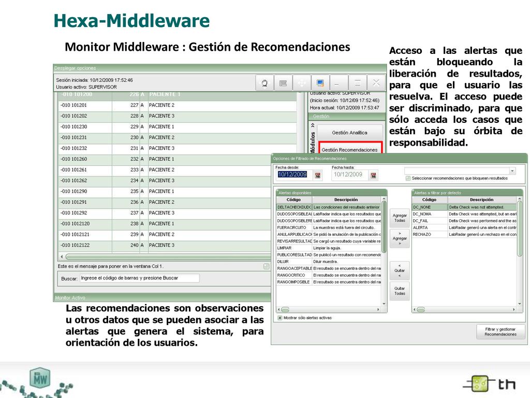Screen dimensions: 530x398
Task: Select the DC_NONE filter row
Action: click(x=464, y=207)
